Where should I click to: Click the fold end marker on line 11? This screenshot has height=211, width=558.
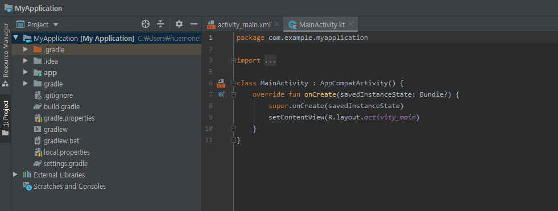pyautogui.click(x=233, y=140)
